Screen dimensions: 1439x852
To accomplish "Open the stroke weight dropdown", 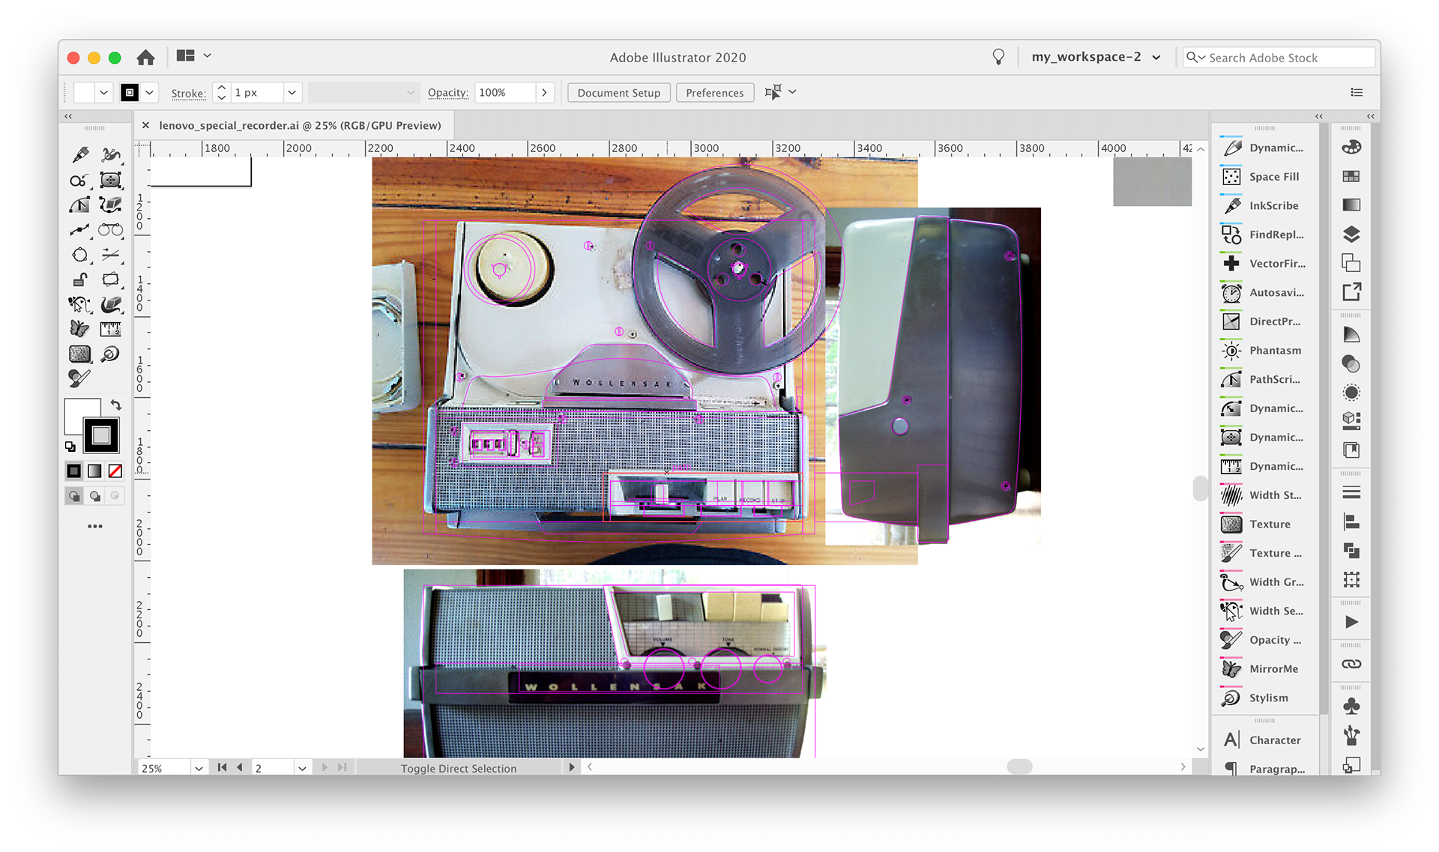I will (292, 93).
